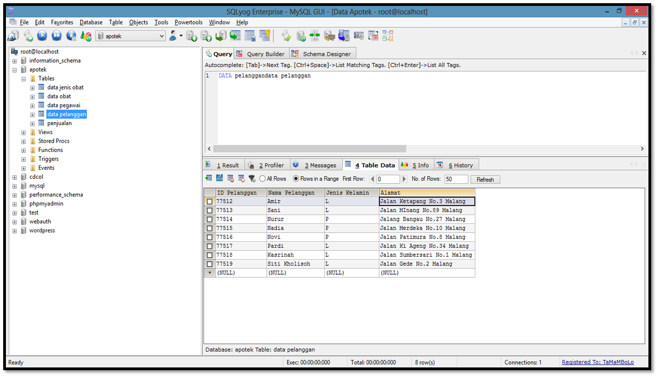
Task: Click the next-row right arrow by First Row
Action: click(x=404, y=179)
